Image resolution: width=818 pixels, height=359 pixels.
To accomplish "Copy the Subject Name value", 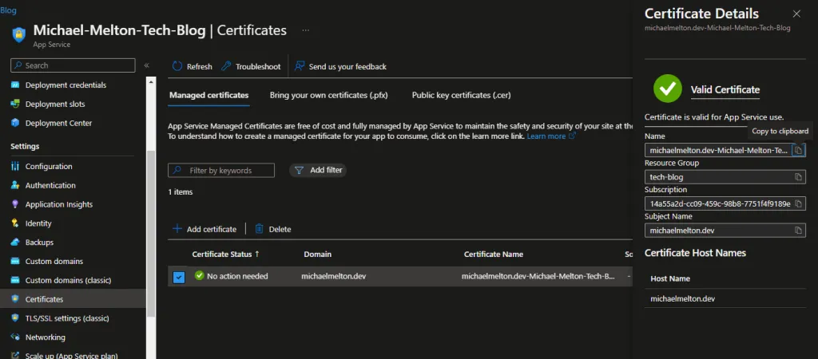I will click(x=798, y=230).
